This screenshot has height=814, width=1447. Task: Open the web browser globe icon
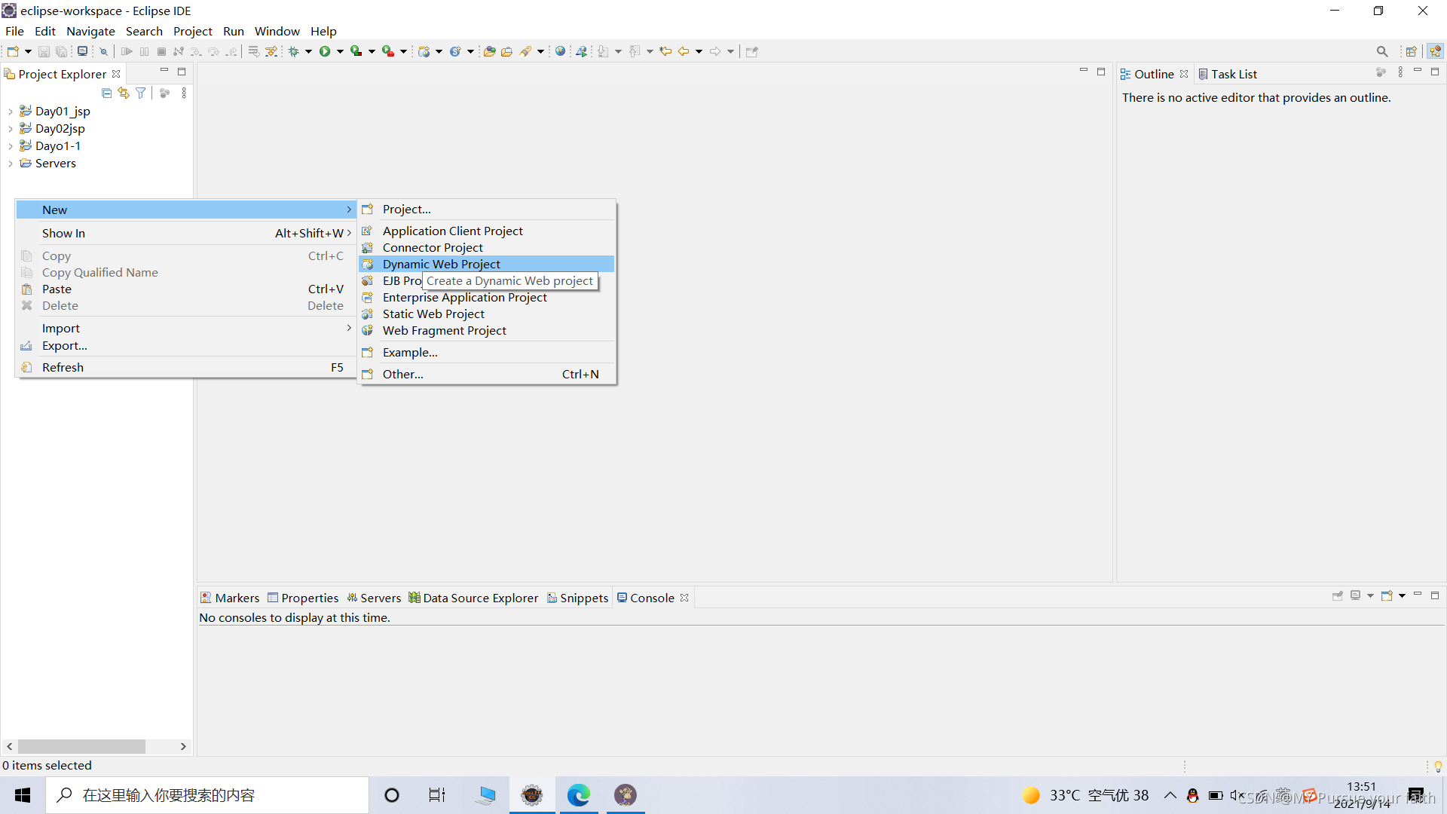point(560,51)
